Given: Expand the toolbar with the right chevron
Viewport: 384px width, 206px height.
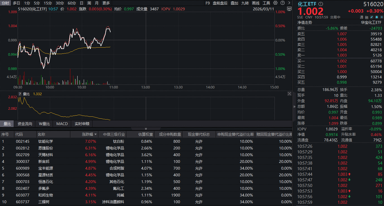Looking at the screenshot, I should 288,3.
